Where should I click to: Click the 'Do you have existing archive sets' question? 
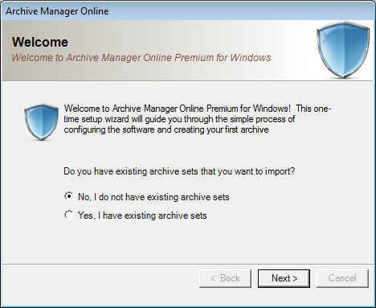pos(179,171)
